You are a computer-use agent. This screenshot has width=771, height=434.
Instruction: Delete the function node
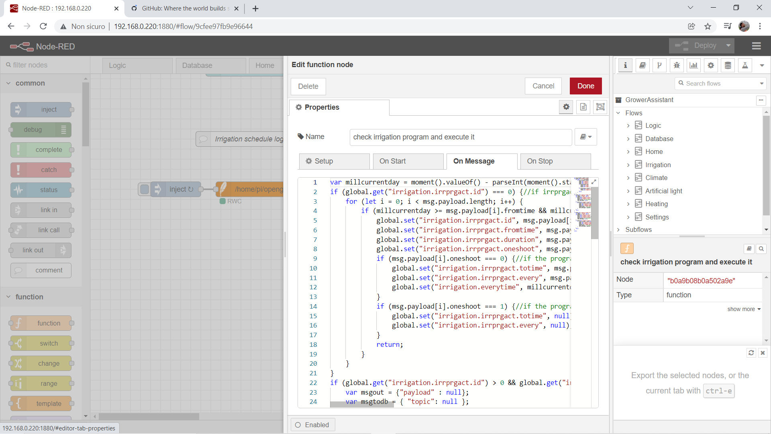click(308, 86)
